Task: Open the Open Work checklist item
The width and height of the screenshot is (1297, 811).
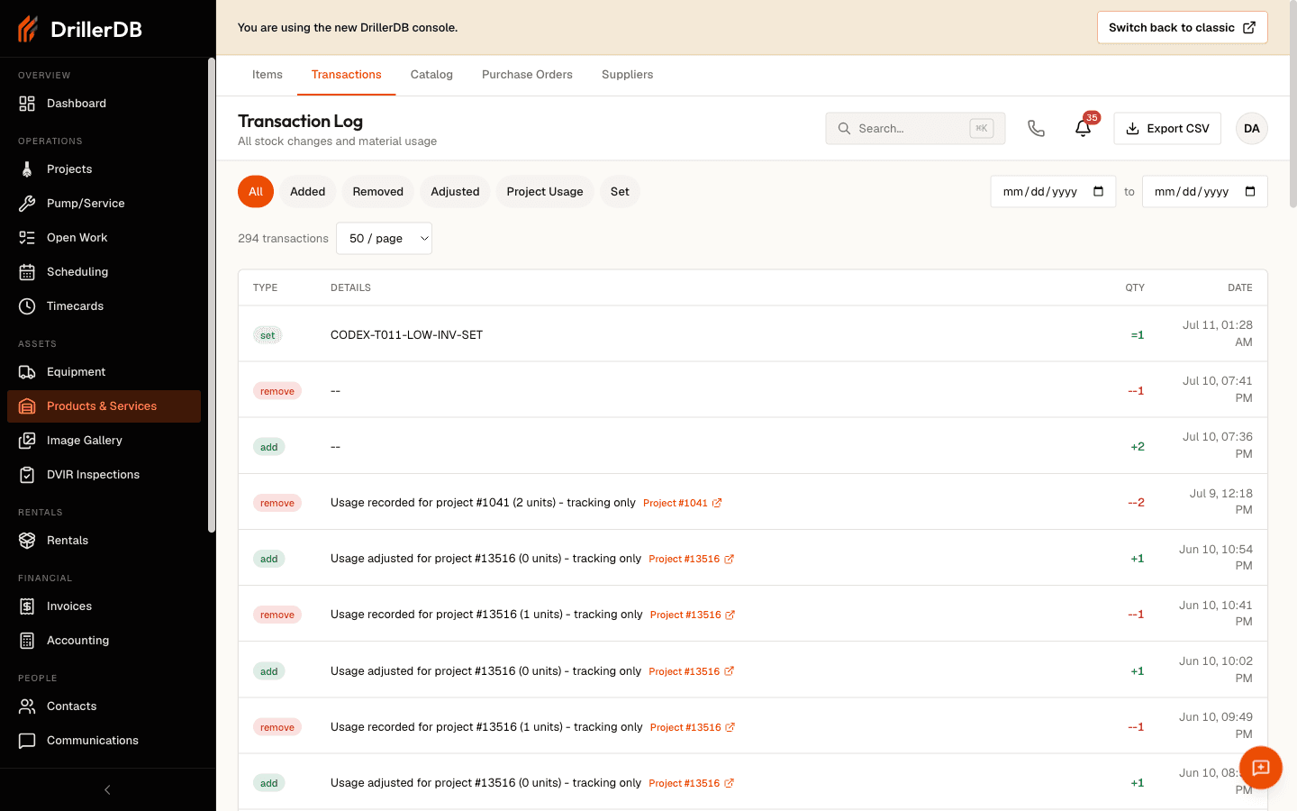Action: [x=104, y=238]
